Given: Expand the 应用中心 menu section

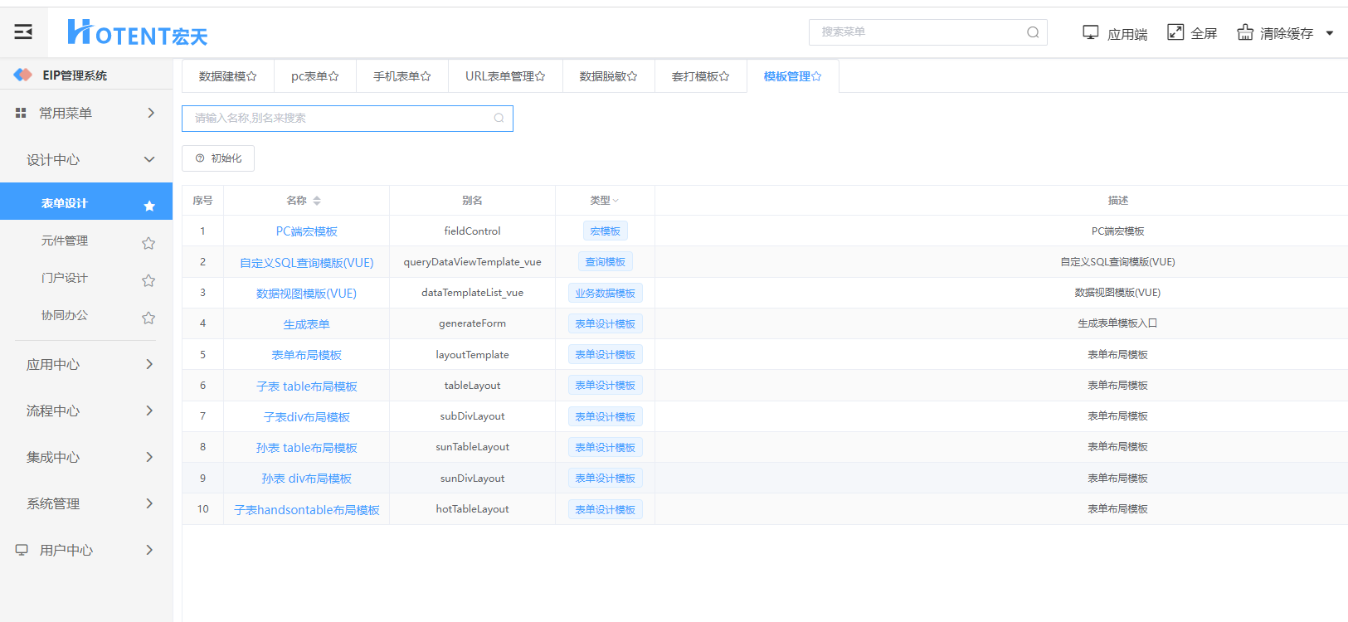Looking at the screenshot, I should [149, 364].
